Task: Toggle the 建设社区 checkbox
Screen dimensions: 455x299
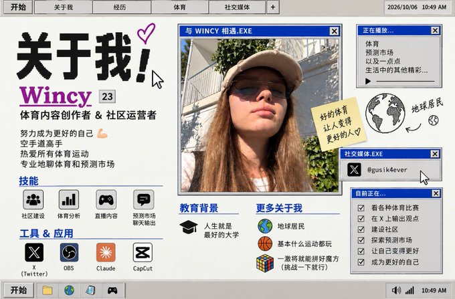Action: tap(361, 229)
